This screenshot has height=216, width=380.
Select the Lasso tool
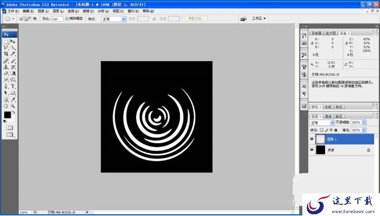(x=6, y=48)
